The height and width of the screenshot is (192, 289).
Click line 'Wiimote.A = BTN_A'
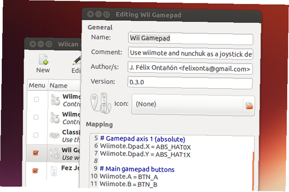coord(129,177)
